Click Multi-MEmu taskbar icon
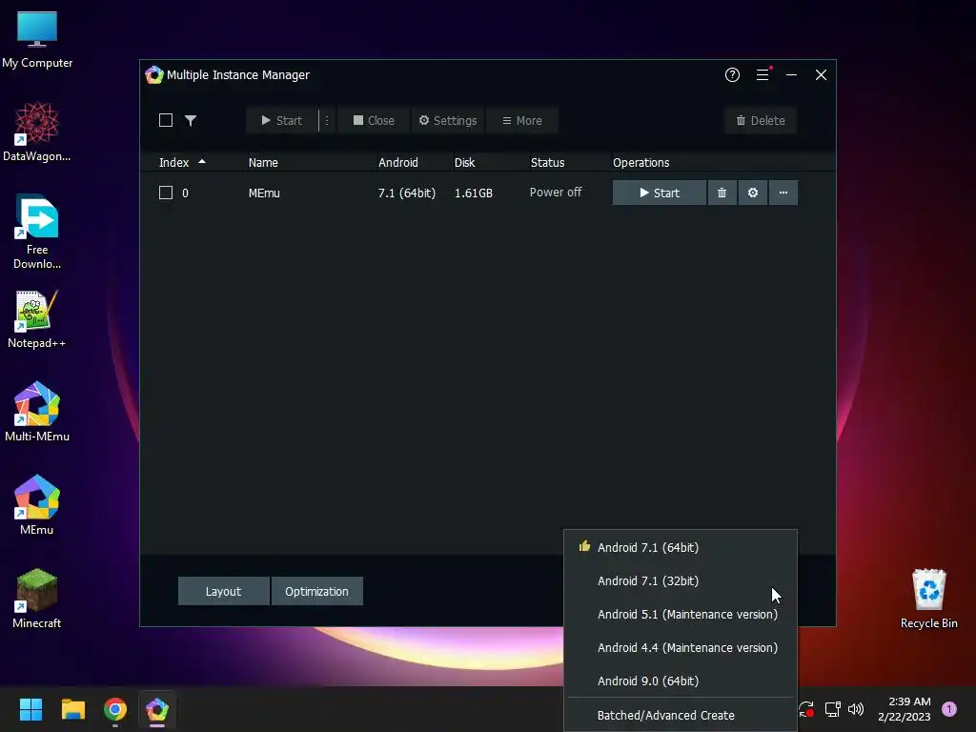Image resolution: width=976 pixels, height=732 pixels. pyautogui.click(x=157, y=709)
